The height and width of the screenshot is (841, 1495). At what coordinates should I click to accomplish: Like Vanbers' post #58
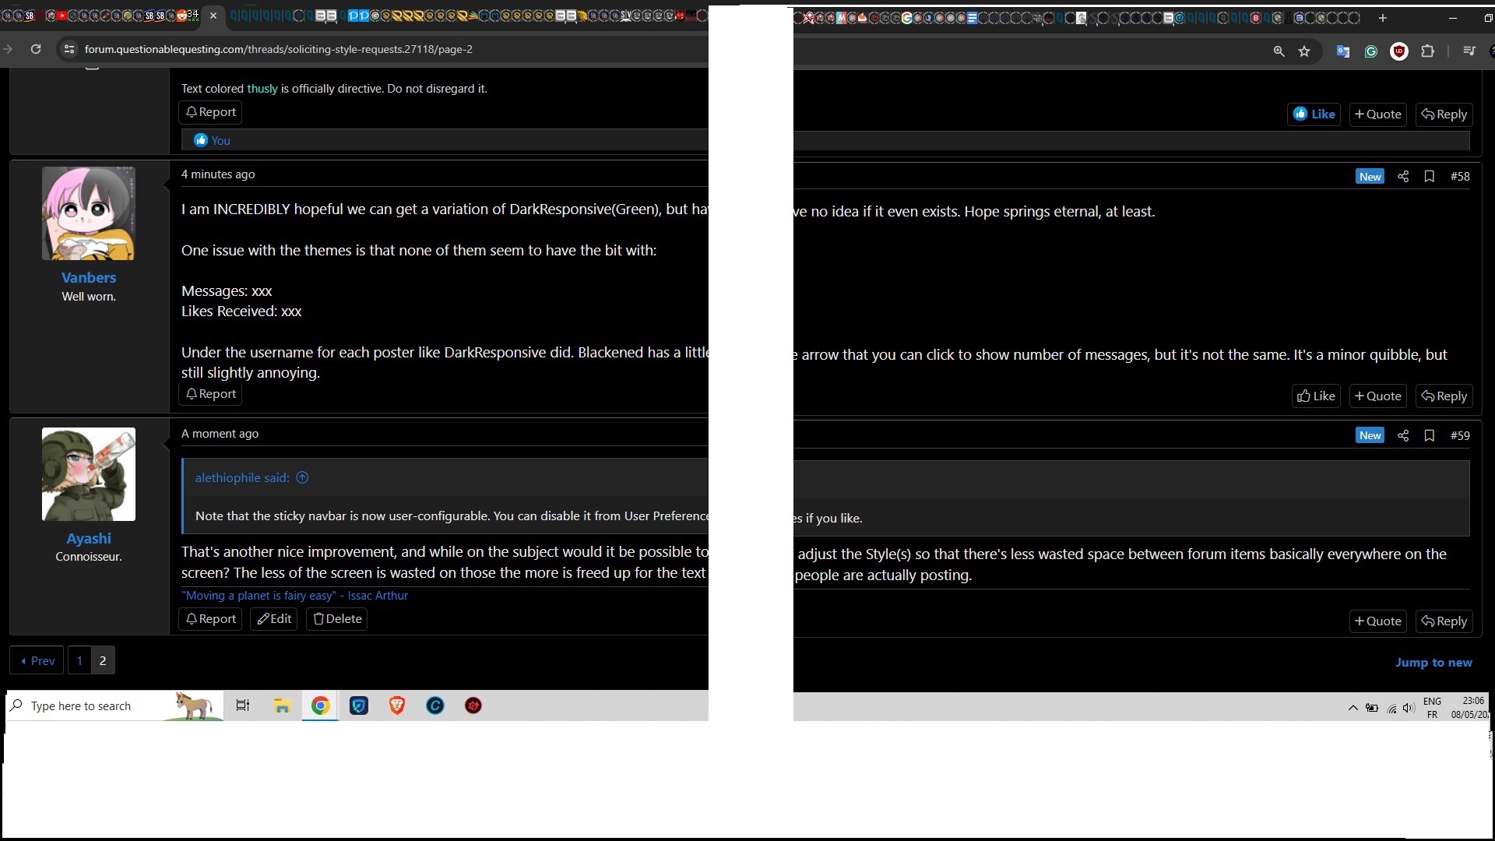(1316, 396)
